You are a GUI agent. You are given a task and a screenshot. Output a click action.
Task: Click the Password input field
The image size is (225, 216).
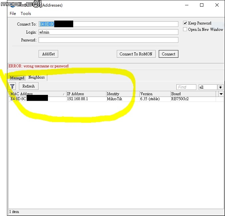[x=108, y=40]
